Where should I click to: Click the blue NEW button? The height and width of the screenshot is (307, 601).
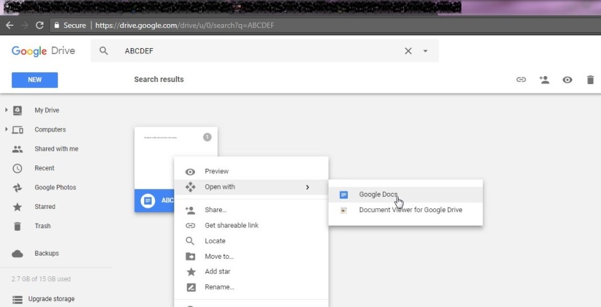click(x=35, y=79)
